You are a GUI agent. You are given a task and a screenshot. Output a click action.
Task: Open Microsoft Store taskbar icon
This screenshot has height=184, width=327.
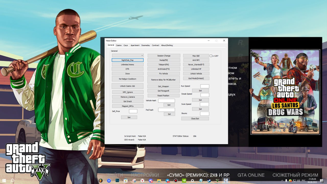pyautogui.click(x=125, y=180)
